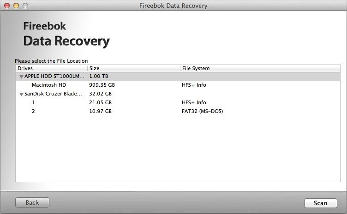347x214 pixels.
Task: Close the Fireebok Data Recovery window
Action: point(7,6)
